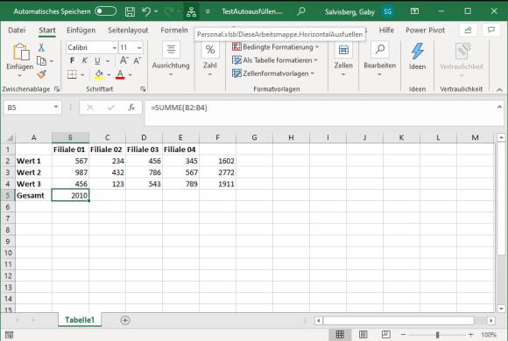Collapse the ribbon with the chevron
This screenshot has width=508, height=341.
[x=499, y=89]
